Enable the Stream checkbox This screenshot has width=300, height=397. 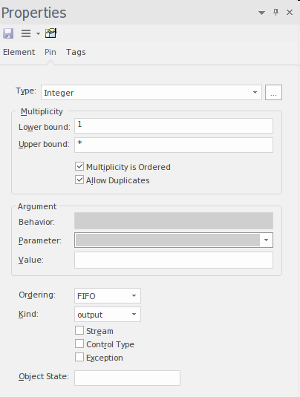point(79,330)
